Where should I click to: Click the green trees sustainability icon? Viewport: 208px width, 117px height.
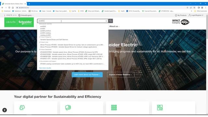click(x=22, y=108)
